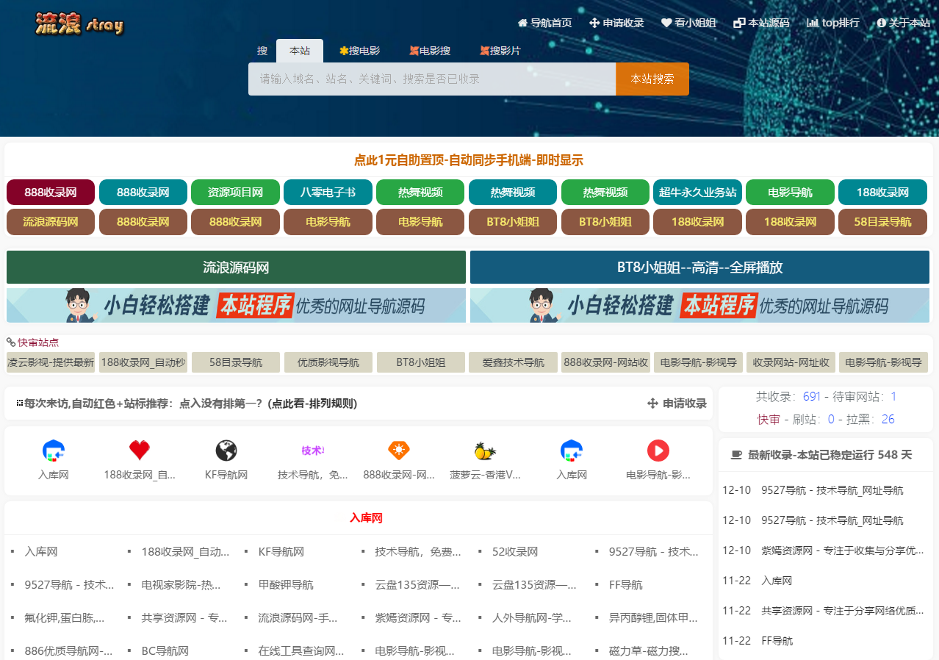This screenshot has width=939, height=660.
Task: Switch to the 搜电影 search tab
Action: tap(359, 51)
